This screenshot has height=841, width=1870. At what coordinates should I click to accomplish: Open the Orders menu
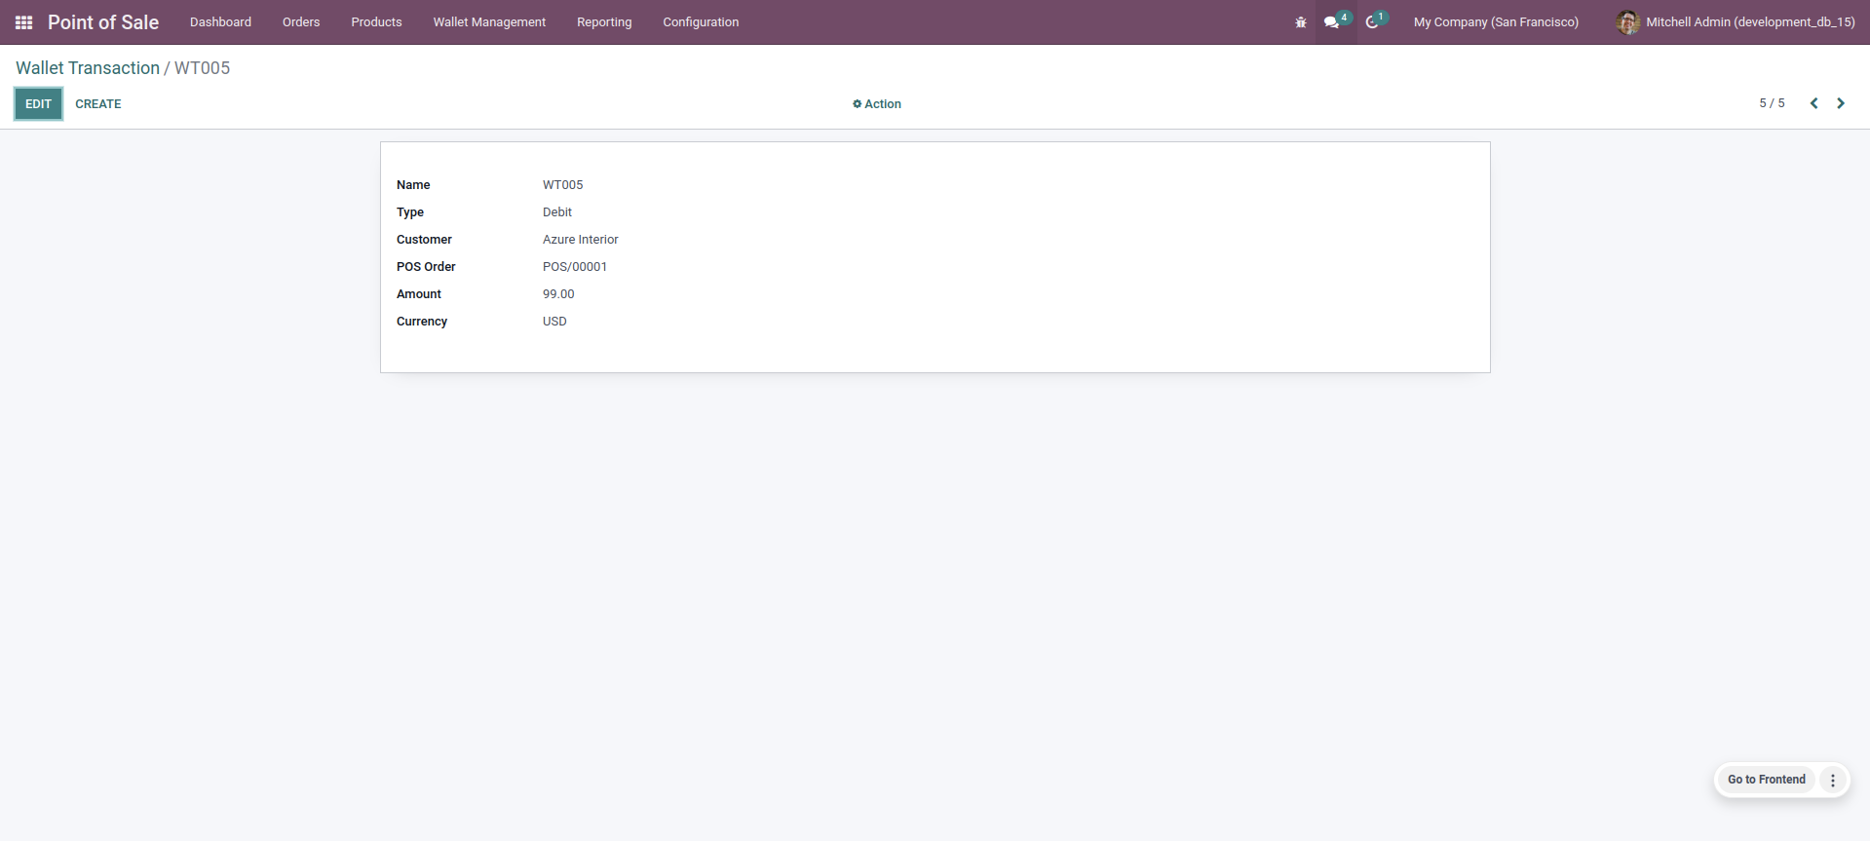(301, 22)
